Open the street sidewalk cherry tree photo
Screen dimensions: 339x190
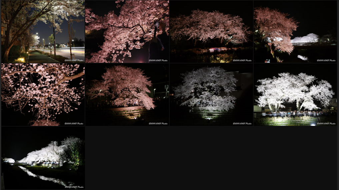pos(43,31)
